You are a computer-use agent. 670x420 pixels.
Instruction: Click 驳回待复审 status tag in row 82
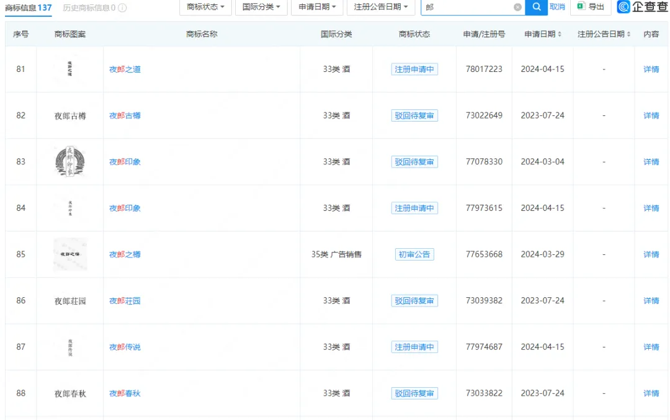pos(414,115)
